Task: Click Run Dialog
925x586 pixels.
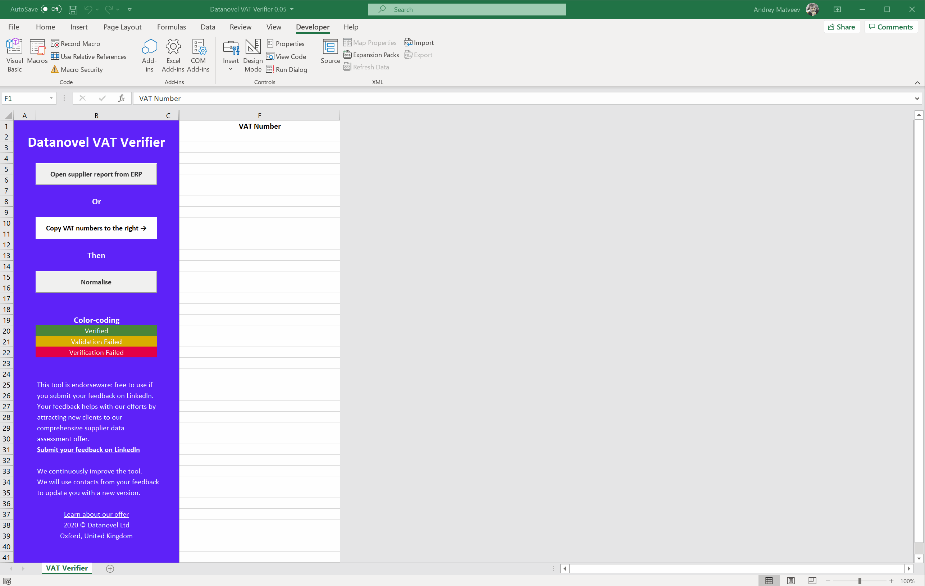Action: point(287,69)
